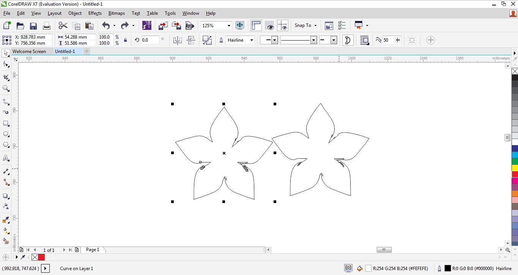
Task: Open the start arrowhead dropdown
Action: 274,40
